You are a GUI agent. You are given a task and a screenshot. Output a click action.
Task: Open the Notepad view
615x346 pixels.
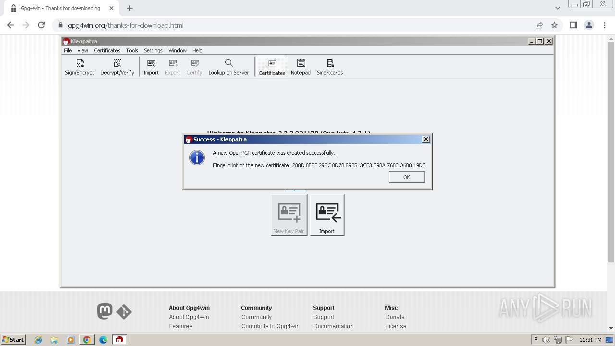tap(301, 67)
